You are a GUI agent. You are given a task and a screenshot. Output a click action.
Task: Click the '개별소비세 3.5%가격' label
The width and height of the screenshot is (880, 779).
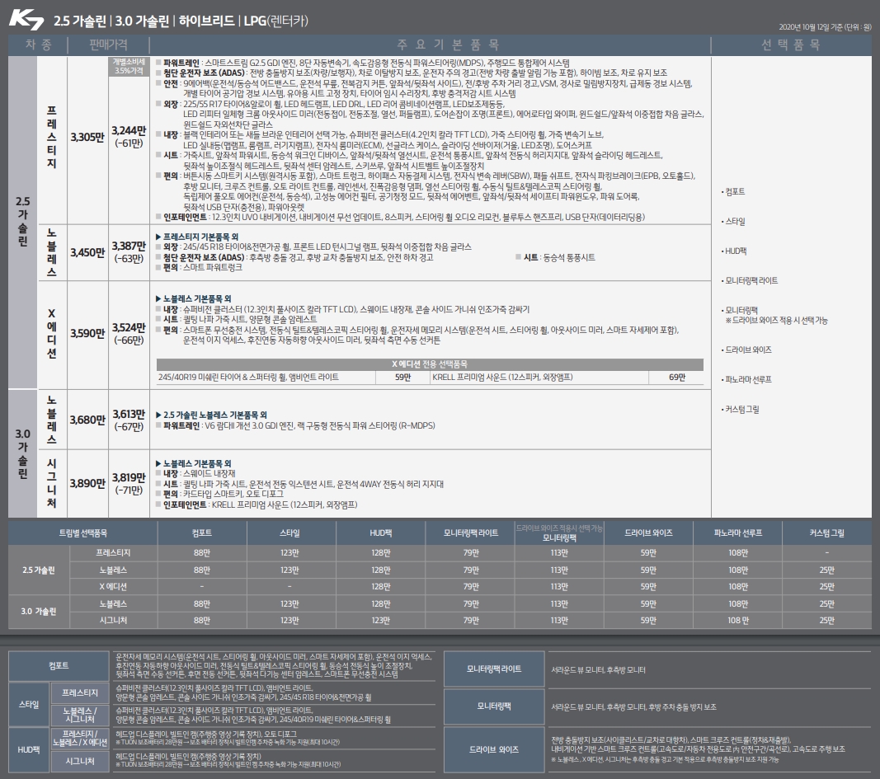click(129, 66)
